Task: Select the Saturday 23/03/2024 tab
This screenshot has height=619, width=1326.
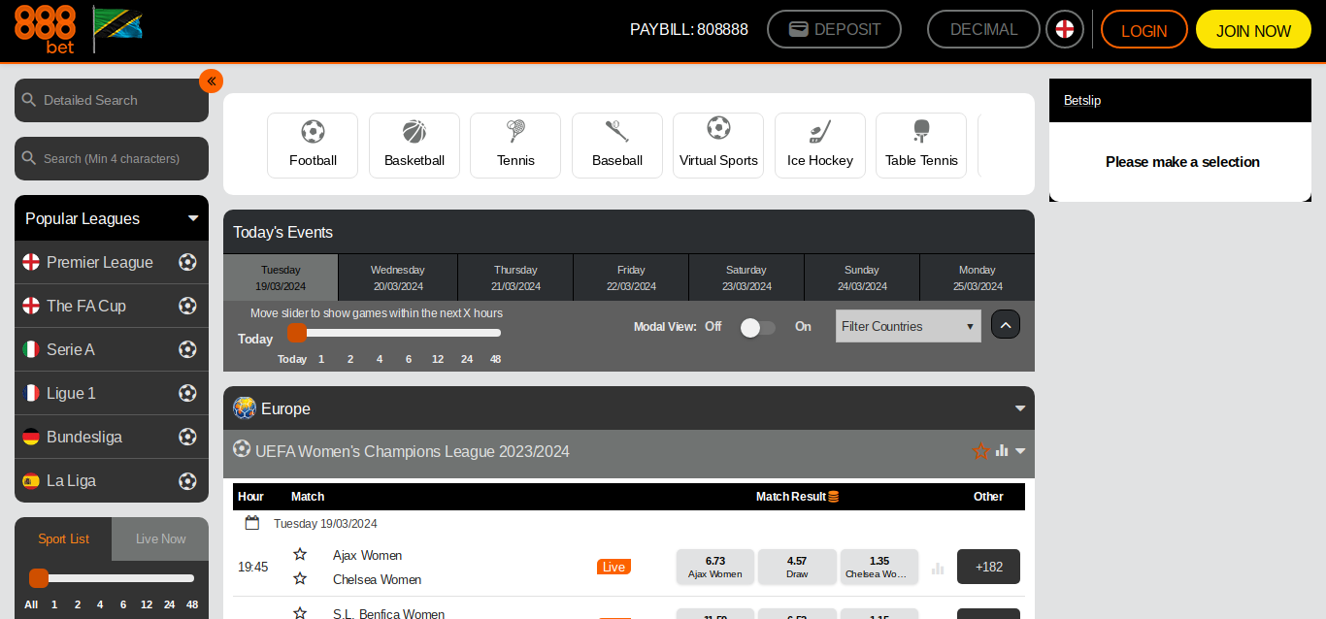Action: (746, 277)
